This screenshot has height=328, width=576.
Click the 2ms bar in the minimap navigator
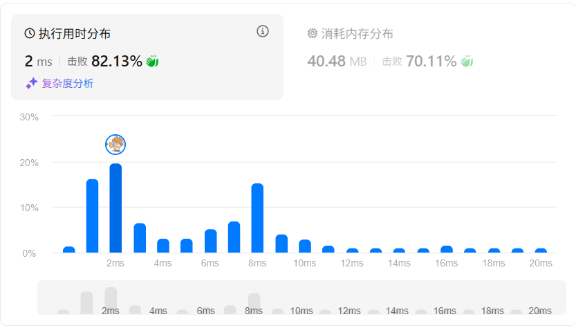pos(111,301)
